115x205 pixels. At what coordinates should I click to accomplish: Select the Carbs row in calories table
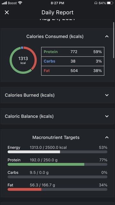tap(73, 61)
